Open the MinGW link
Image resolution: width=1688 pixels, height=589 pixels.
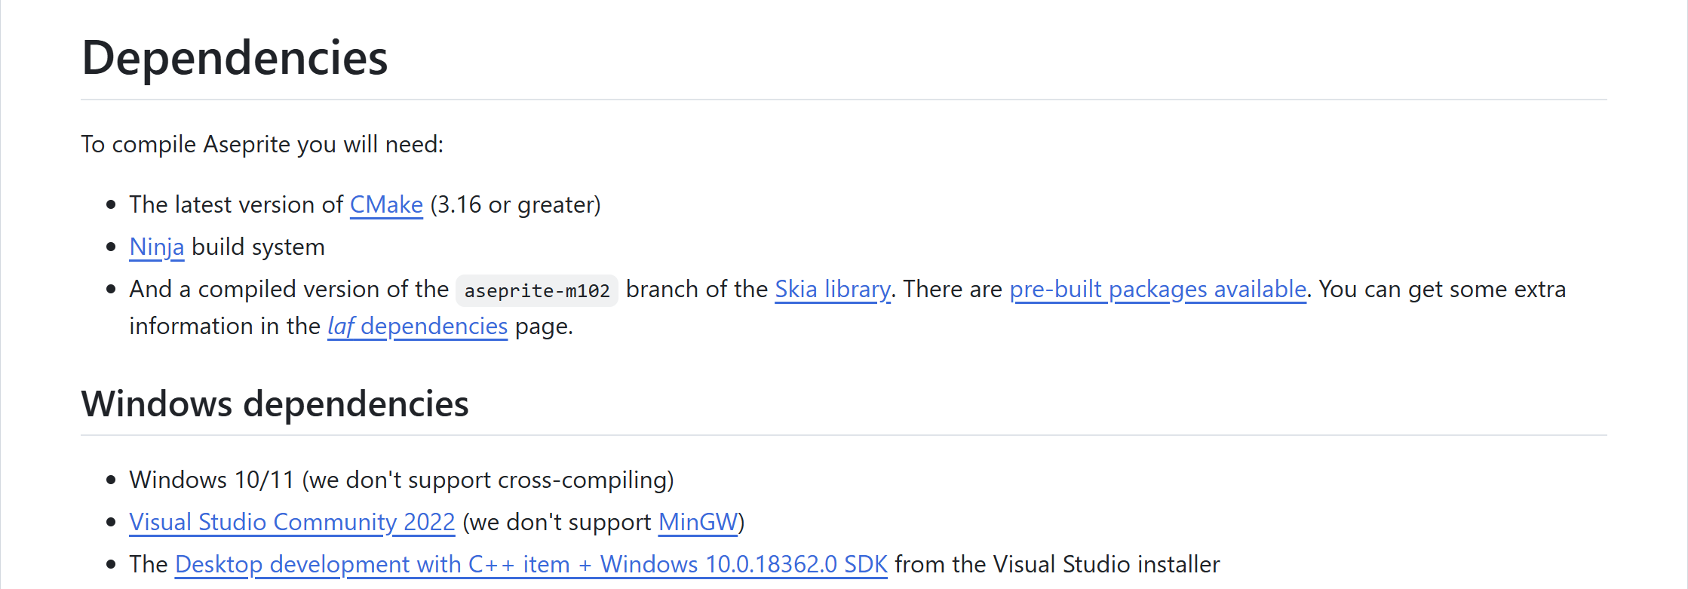tap(698, 523)
